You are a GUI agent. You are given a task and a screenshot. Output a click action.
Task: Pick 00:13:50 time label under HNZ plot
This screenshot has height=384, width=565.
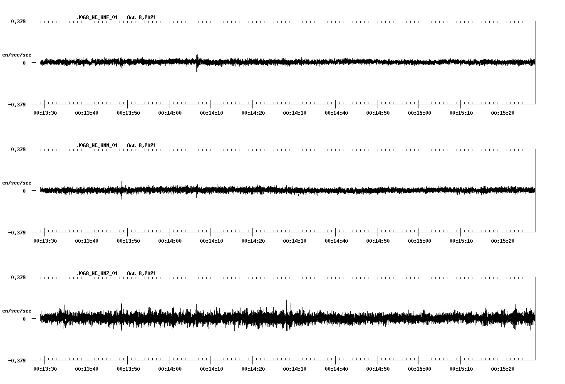coord(128,369)
